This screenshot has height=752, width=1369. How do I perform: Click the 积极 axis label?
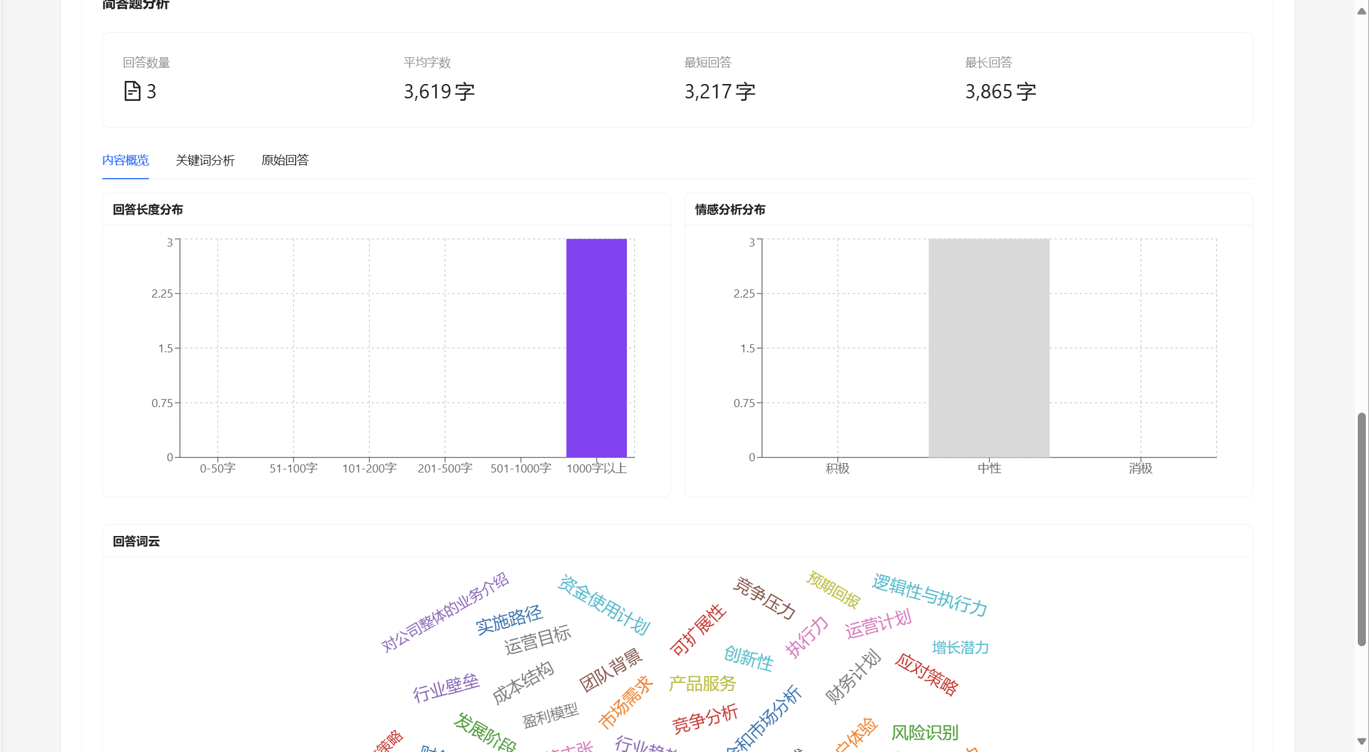pos(837,469)
